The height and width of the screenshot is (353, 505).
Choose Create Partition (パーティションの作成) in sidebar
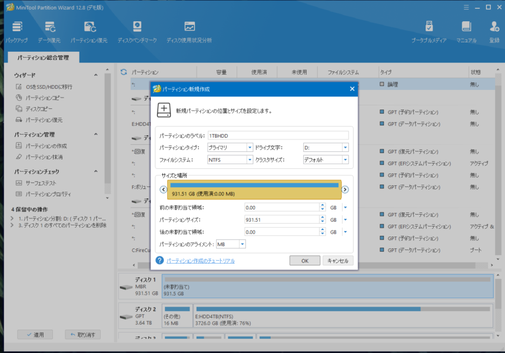[41, 146]
